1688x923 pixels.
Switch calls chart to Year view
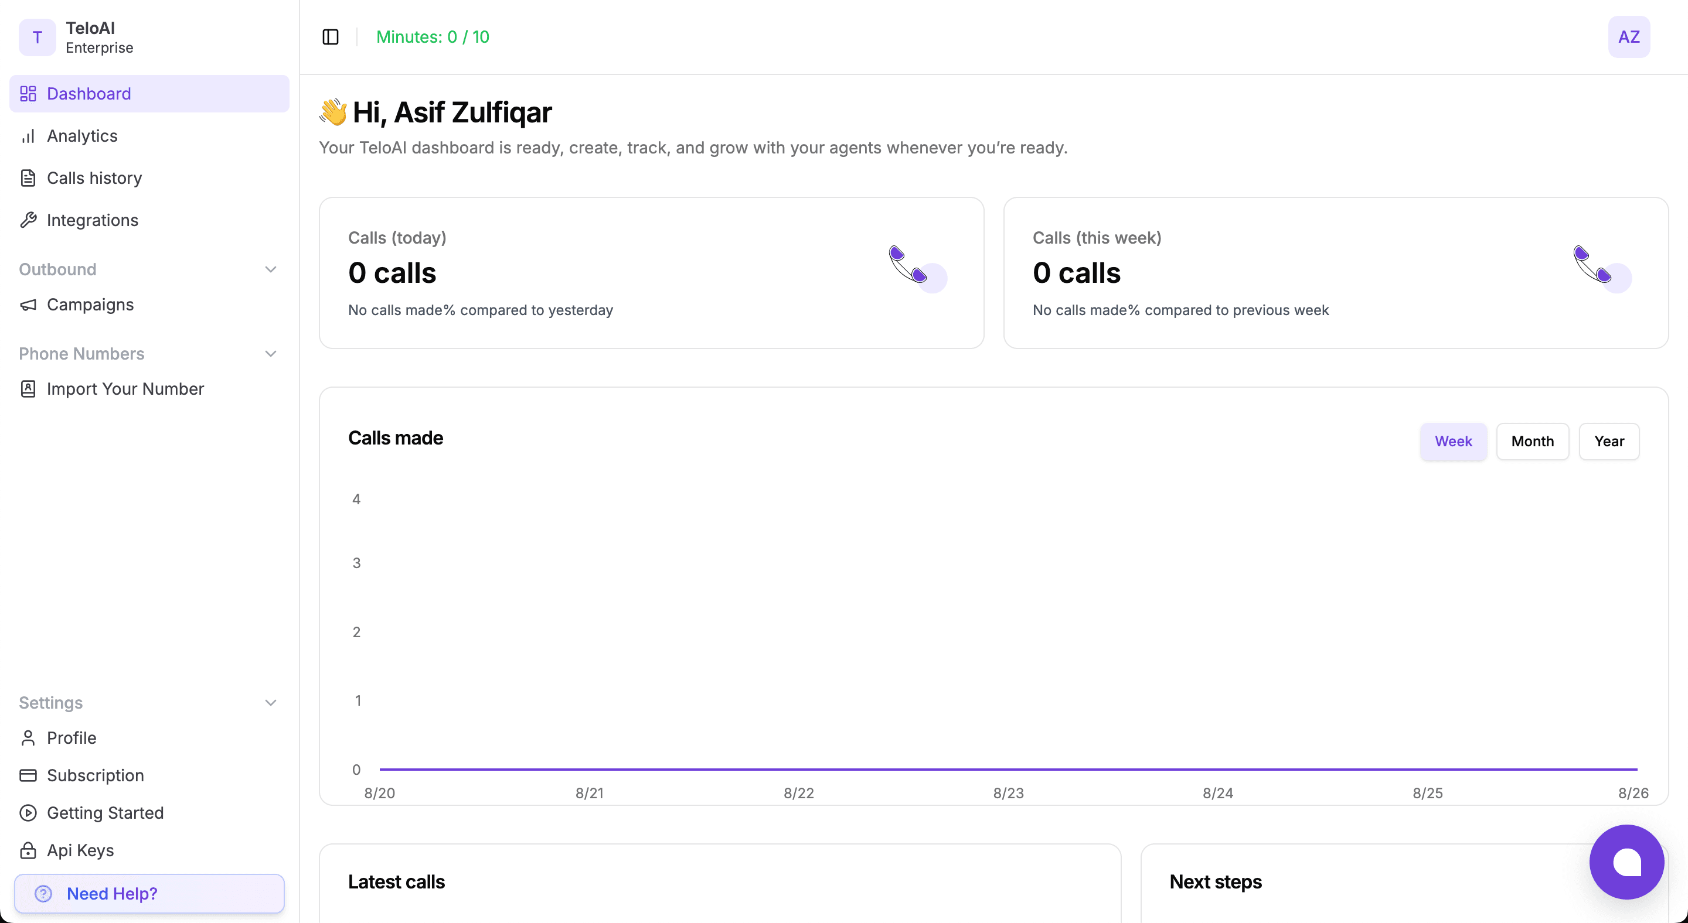(1609, 441)
